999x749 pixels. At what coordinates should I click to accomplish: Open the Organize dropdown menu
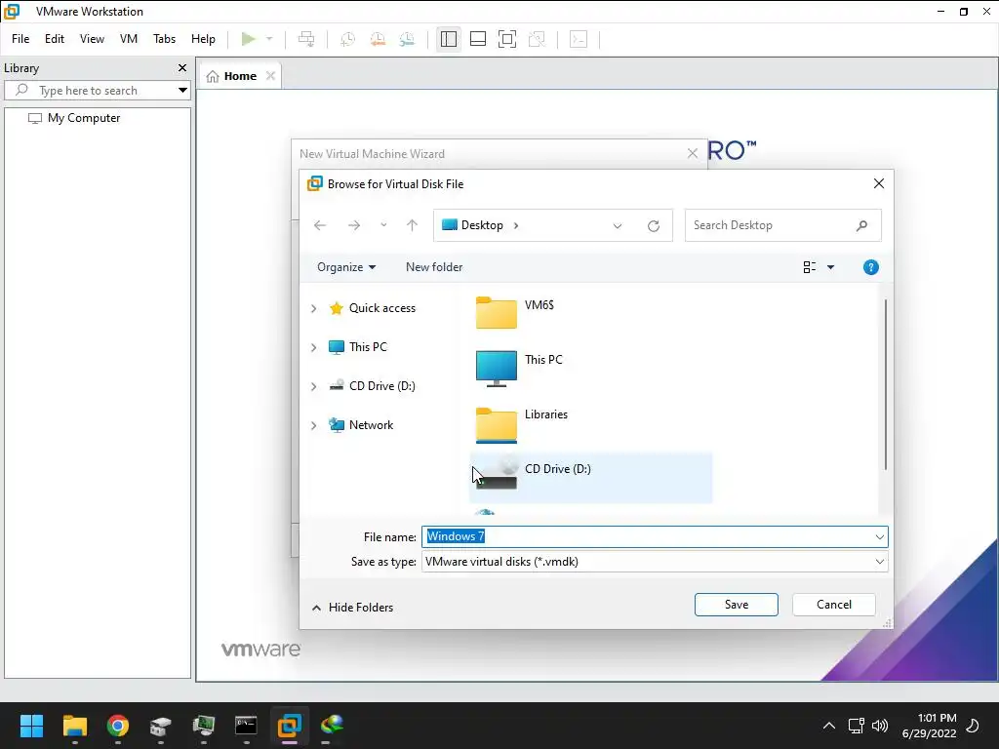pyautogui.click(x=346, y=267)
